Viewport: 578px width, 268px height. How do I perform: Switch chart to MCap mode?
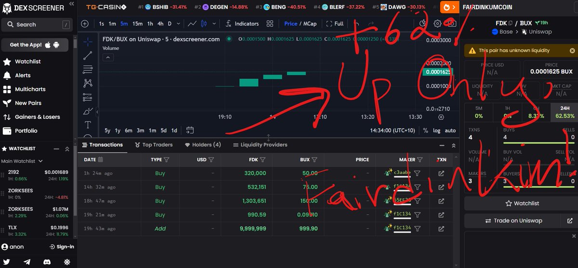pyautogui.click(x=310, y=24)
